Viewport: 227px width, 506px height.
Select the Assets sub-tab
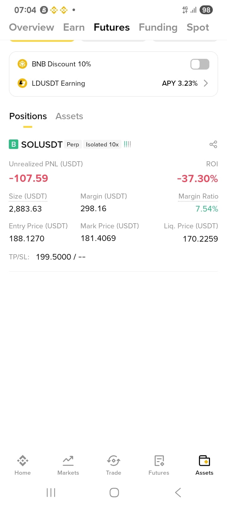tap(69, 116)
